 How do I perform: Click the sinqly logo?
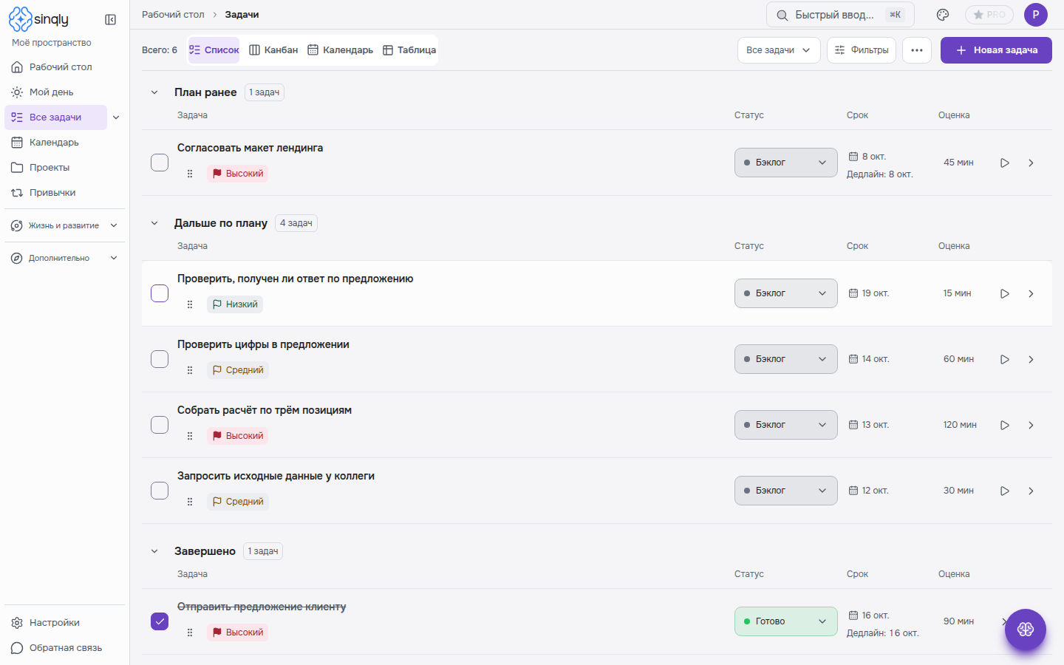click(x=39, y=19)
